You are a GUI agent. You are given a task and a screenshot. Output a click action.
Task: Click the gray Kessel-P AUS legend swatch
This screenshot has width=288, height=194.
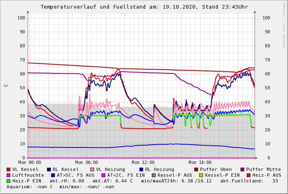coord(154,175)
